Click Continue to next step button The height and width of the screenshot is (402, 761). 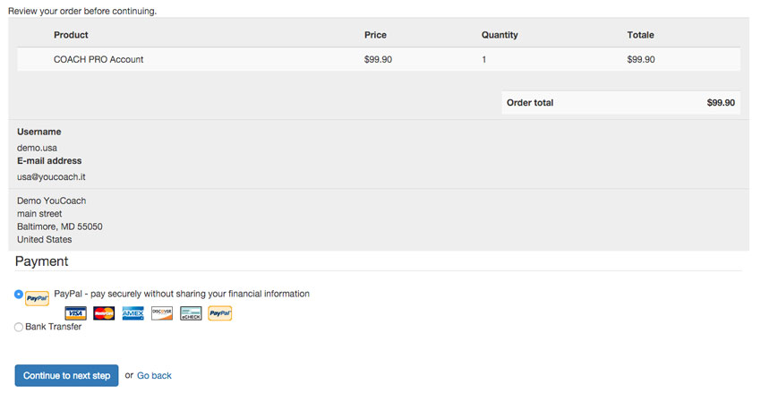point(66,375)
